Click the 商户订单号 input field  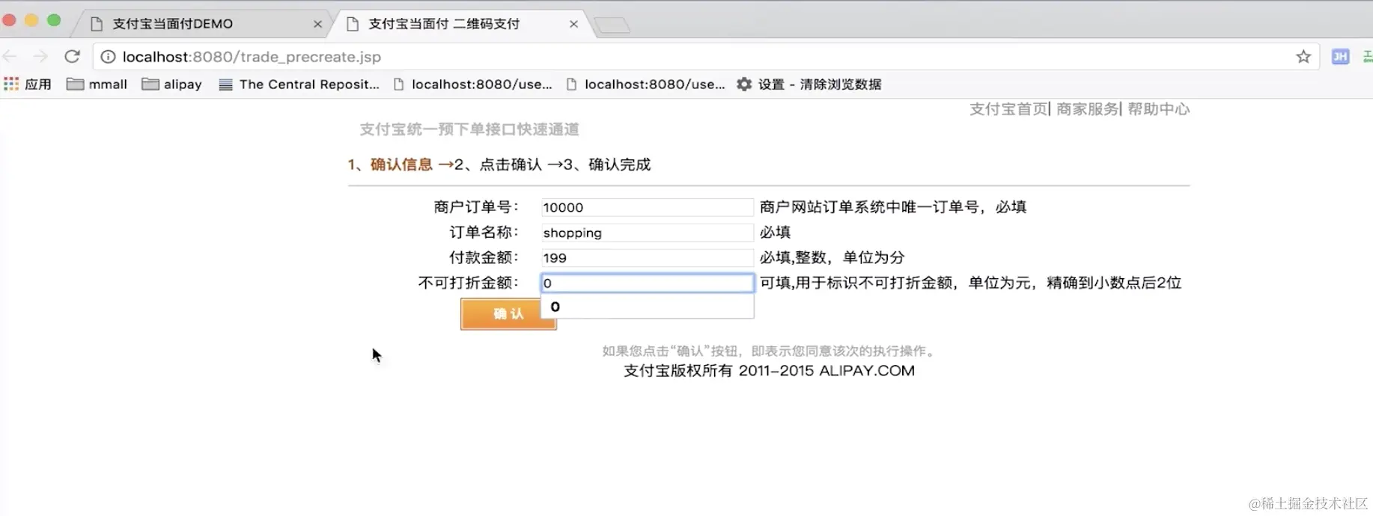pos(647,207)
